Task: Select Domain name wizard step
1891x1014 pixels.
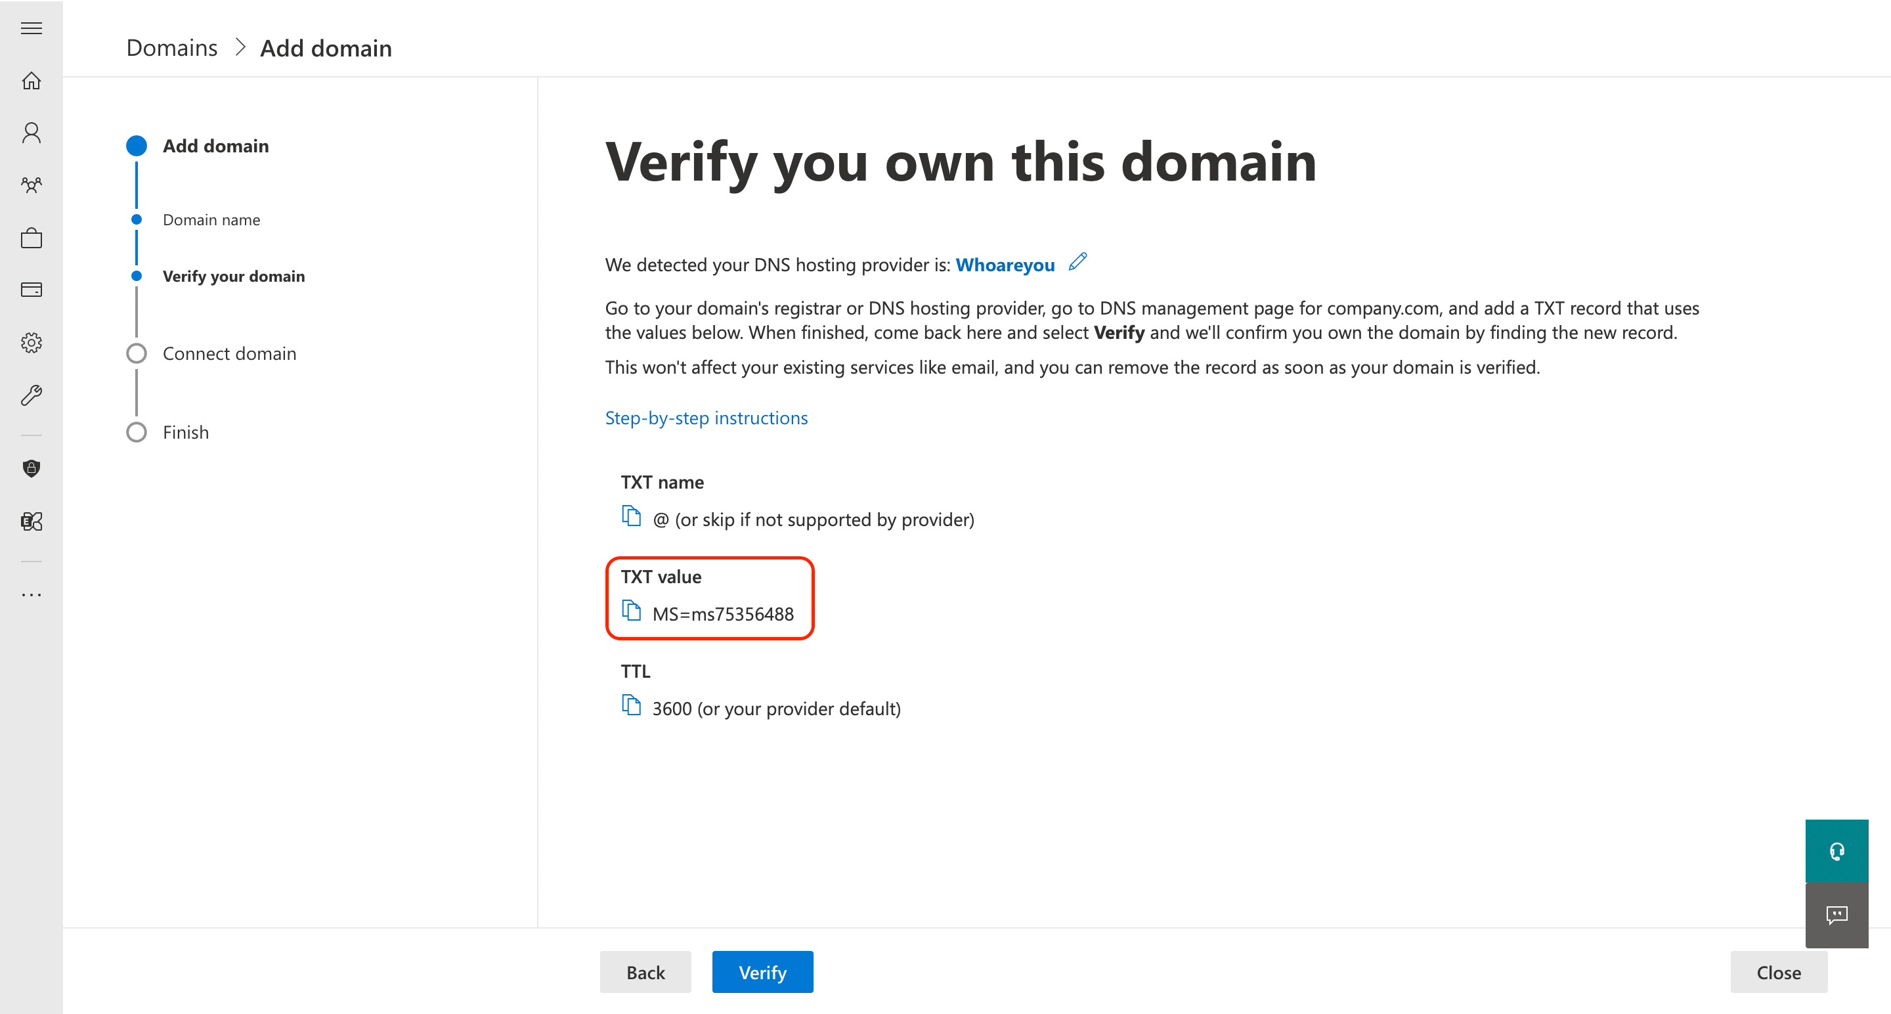Action: tap(195, 219)
